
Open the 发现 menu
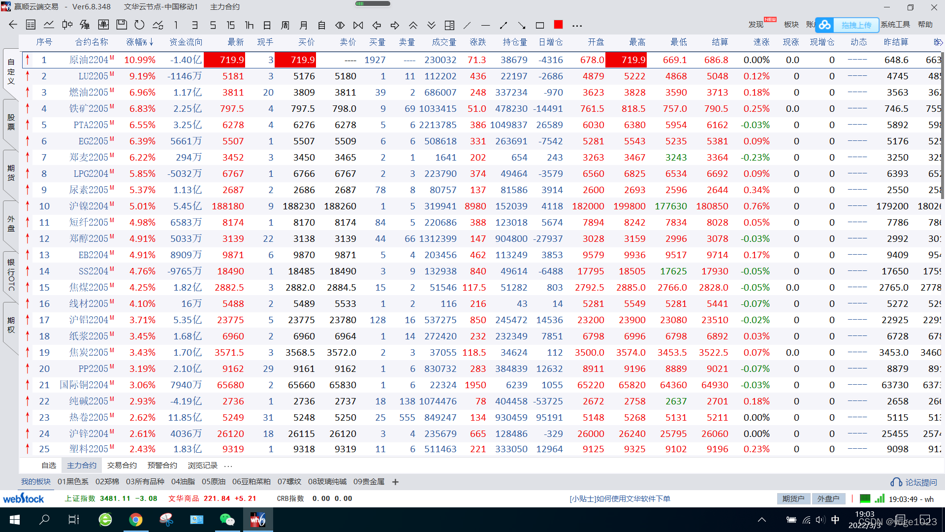tap(756, 24)
